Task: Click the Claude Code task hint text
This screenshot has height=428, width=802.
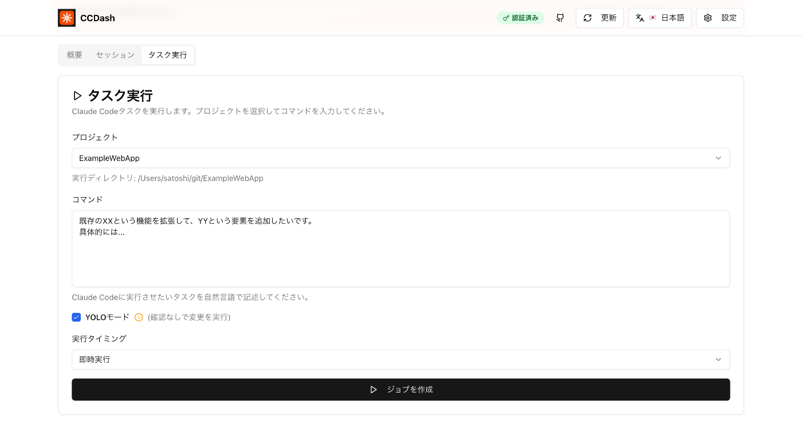Action: tap(191, 297)
